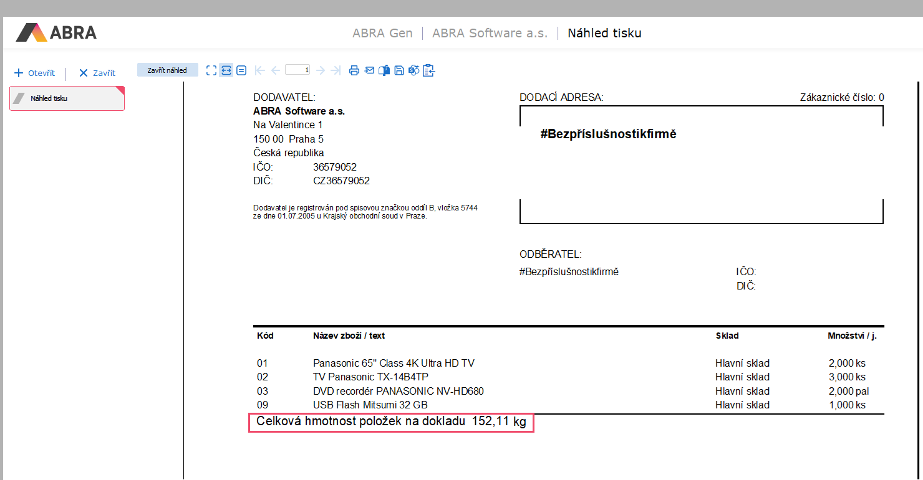Click the quantity 2,000 pal

click(x=849, y=391)
